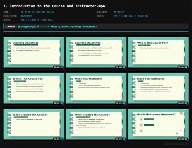
Task: Click the '01' step box in last thumbnail
Action: 141,119
